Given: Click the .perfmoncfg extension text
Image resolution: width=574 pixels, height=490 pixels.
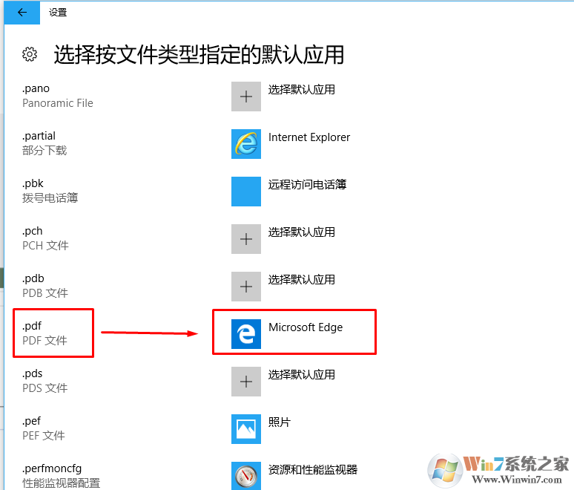Looking at the screenshot, I should [52, 468].
